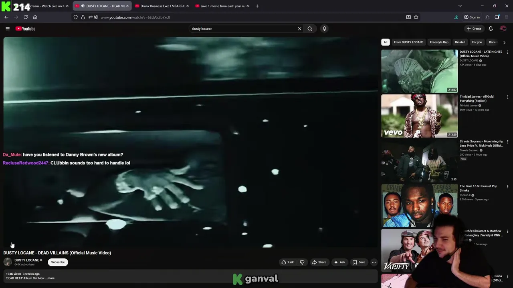Run search with the magnifier icon
Screen dimensions: 513x288
coord(310,28)
